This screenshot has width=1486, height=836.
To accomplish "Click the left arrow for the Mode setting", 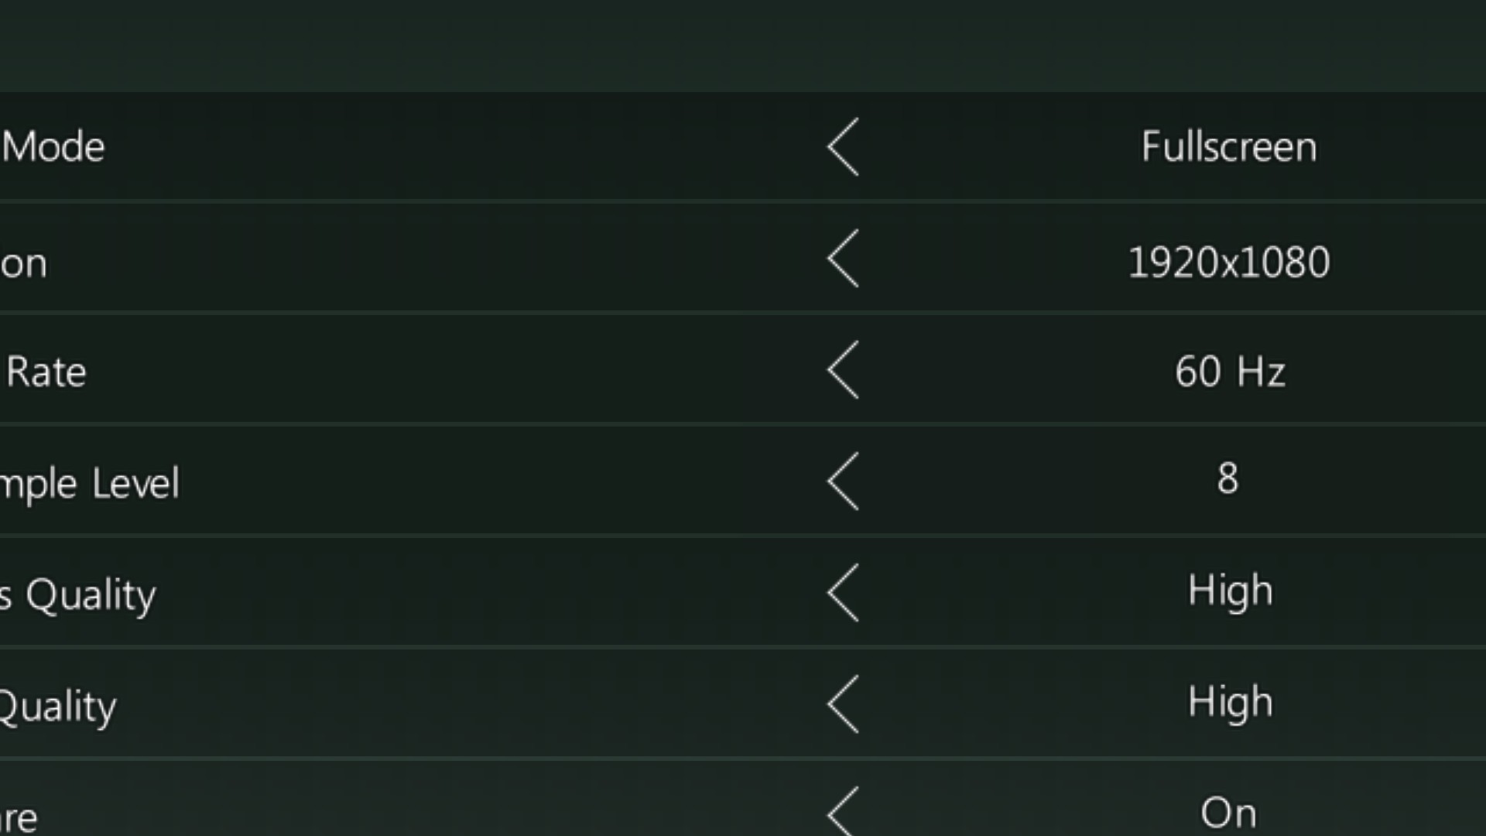I will (843, 147).
